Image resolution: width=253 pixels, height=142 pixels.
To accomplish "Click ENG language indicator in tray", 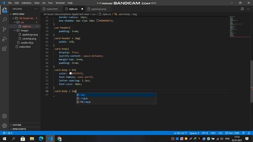I will click(227, 138).
